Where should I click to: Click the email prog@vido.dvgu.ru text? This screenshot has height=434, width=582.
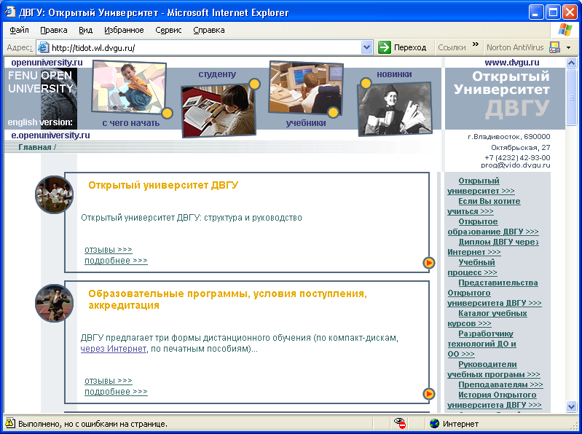tap(516, 165)
